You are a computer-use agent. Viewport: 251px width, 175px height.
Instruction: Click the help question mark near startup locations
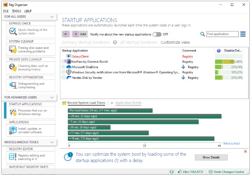pos(115,42)
